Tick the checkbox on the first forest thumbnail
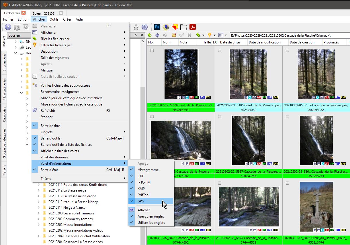 152,51
